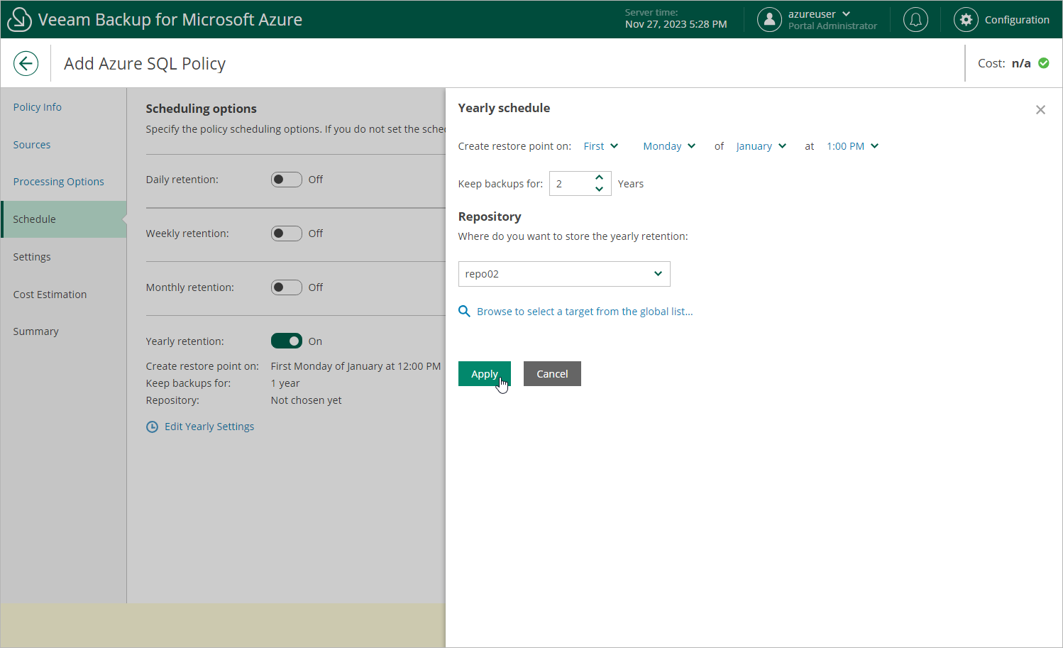Click the 'Yearly schedule' heading
1063x648 pixels.
(x=504, y=108)
